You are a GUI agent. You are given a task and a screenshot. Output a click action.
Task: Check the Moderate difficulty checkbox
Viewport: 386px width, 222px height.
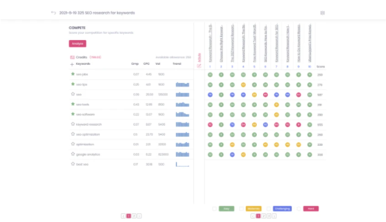tap(242, 209)
